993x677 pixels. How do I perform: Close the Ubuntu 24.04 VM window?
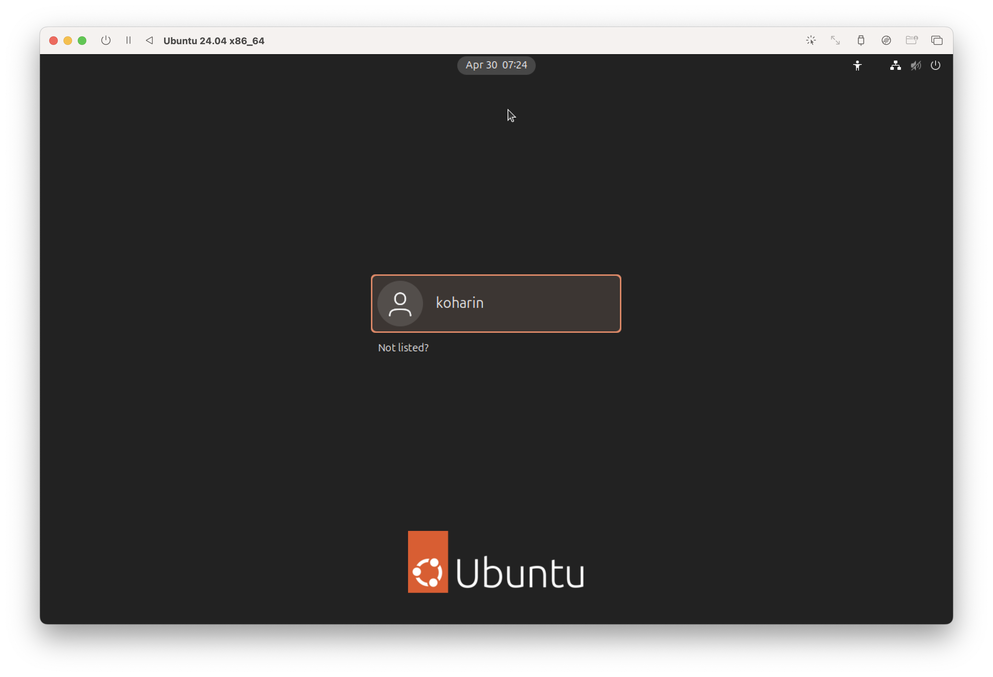click(x=54, y=41)
